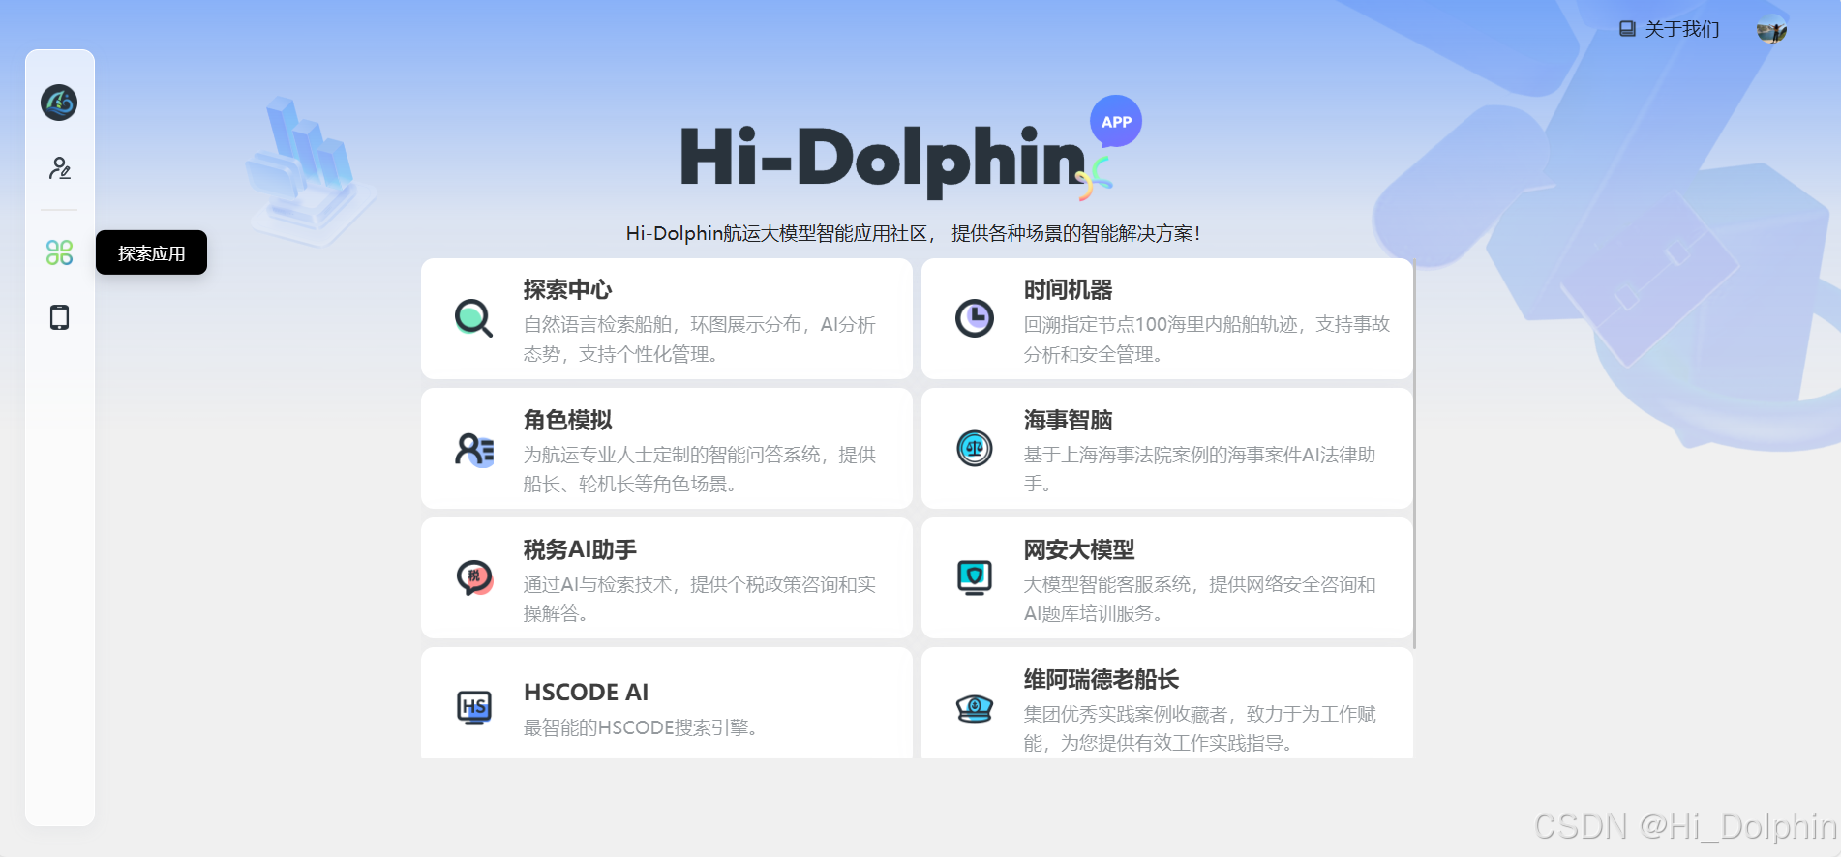Open the user edit icon in sidebar
1841x857 pixels.
click(x=59, y=168)
